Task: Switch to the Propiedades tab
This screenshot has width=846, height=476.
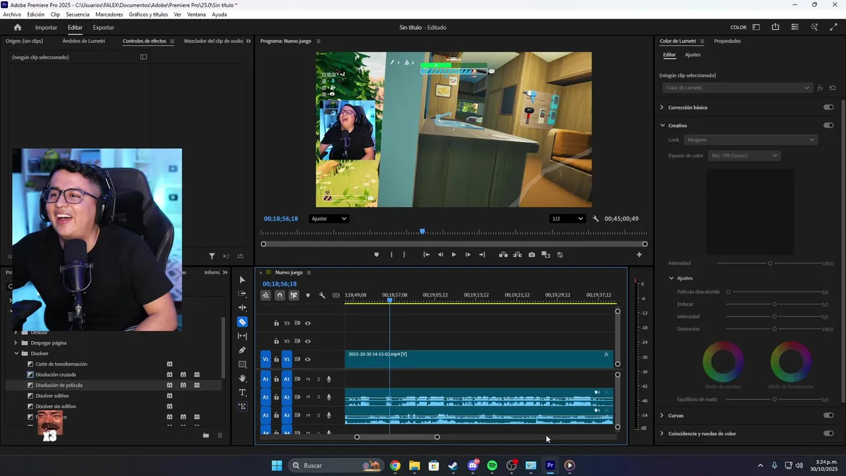Action: point(727,41)
